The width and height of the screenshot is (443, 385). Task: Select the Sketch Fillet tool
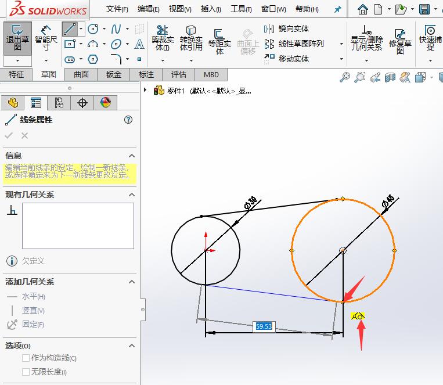pyautogui.click(x=116, y=59)
